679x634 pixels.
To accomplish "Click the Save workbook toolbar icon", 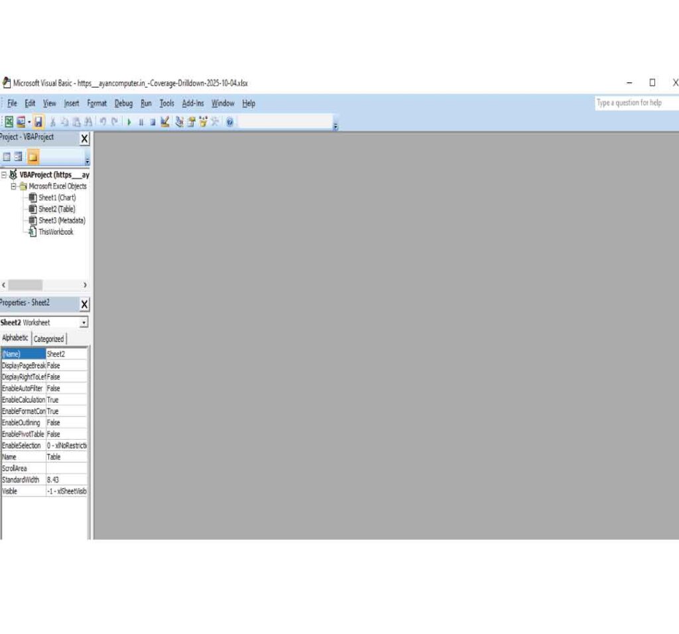I will pos(38,122).
